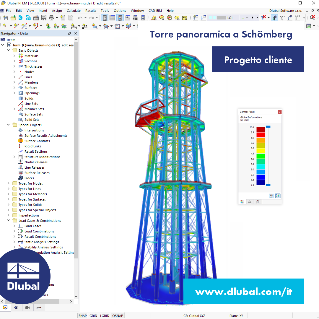The height and width of the screenshot is (319, 319).
Task: Collapse Load Cases & Combinations folder
Action: coord(9,220)
